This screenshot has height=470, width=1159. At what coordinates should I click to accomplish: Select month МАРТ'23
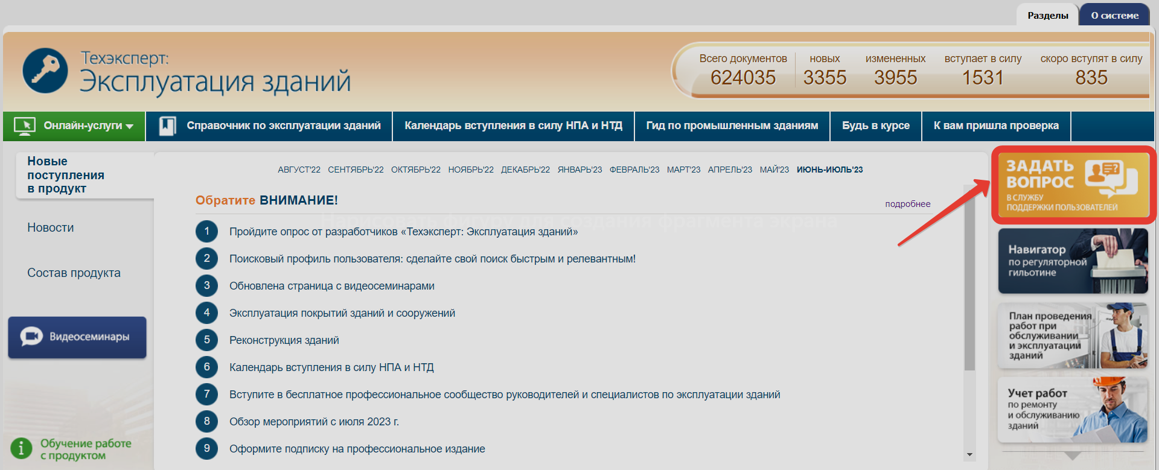click(683, 170)
